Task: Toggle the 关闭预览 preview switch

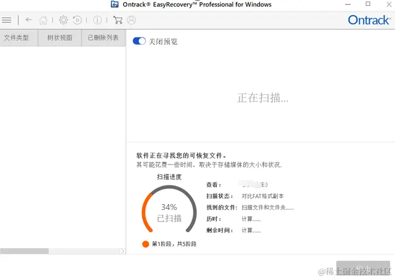Action: [139, 41]
